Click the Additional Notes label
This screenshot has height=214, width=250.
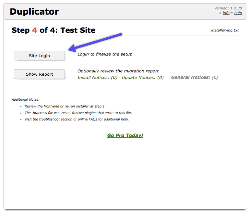(26, 99)
